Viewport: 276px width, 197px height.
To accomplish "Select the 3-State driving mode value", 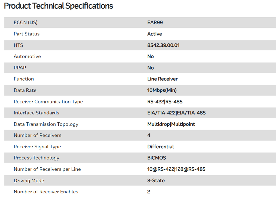I will tap(156, 181).
